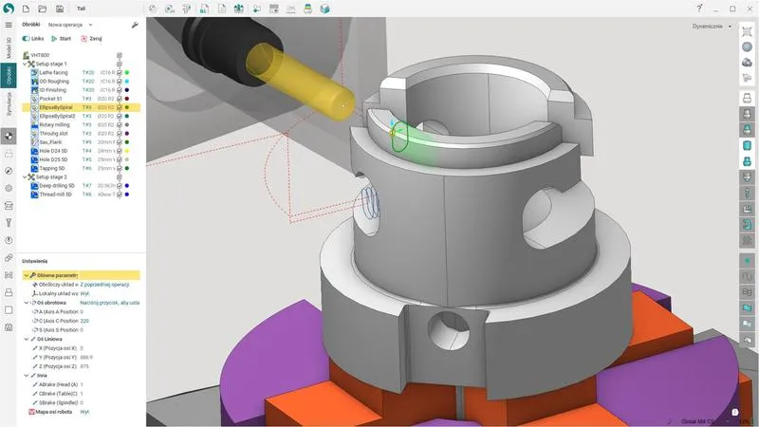Open the Dynamicznie view dropdown
The image size is (759, 427).
tap(712, 27)
